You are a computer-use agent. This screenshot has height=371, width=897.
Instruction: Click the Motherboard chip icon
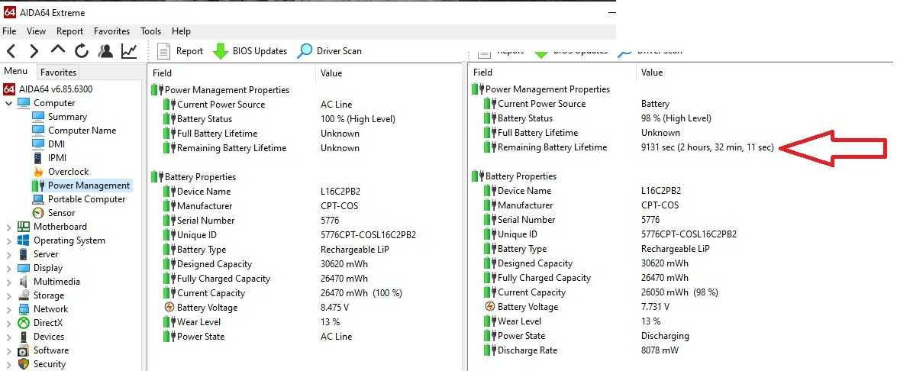click(24, 227)
